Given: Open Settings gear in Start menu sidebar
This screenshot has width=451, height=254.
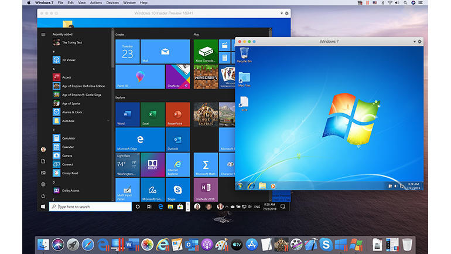Looking at the screenshot, I should [x=43, y=184].
